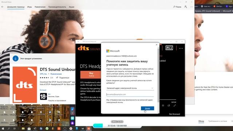The width and height of the screenshot is (233, 131).
Task: Click the orange DTS app logo thumbnail
Action: 25,85
